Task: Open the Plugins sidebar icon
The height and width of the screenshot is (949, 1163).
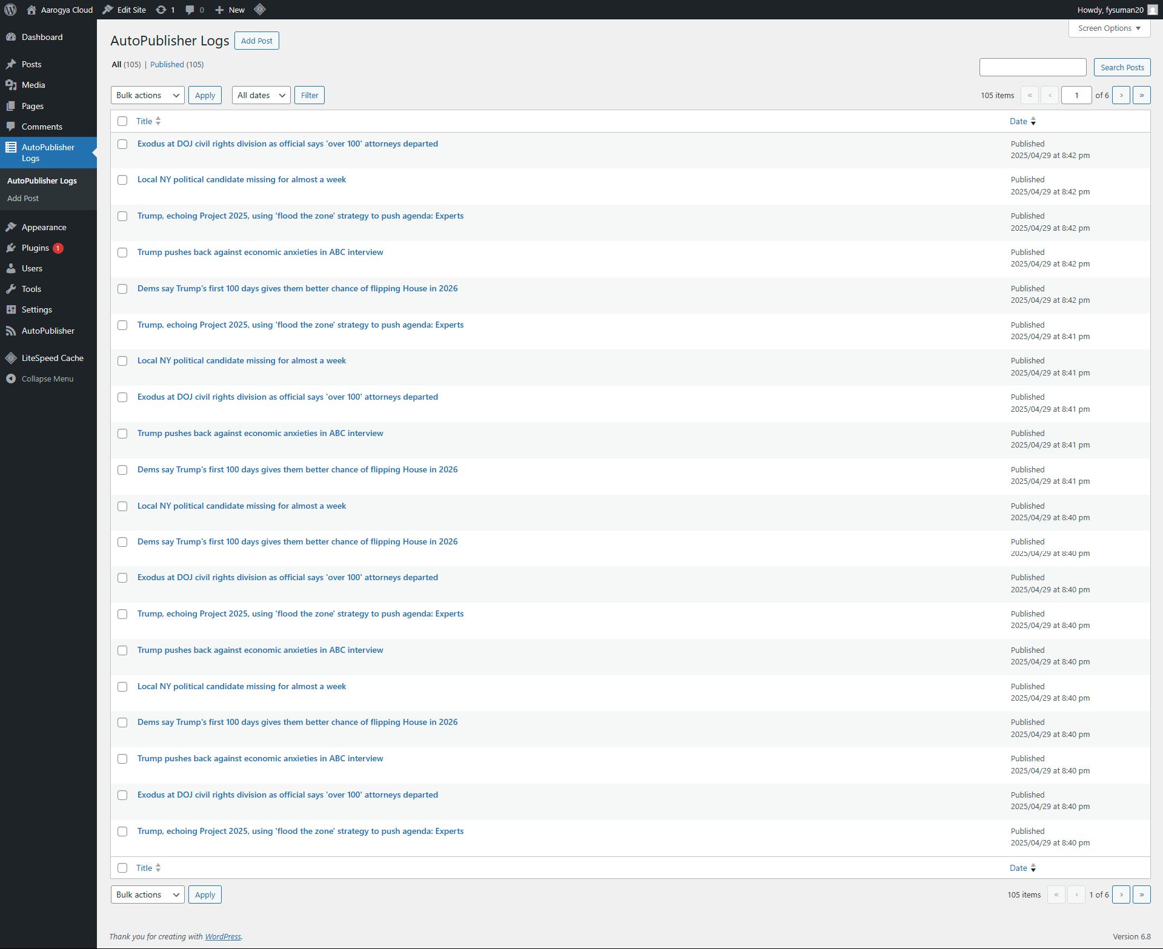Action: 11,248
